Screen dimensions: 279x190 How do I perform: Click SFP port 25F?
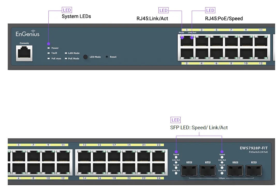(189, 170)
